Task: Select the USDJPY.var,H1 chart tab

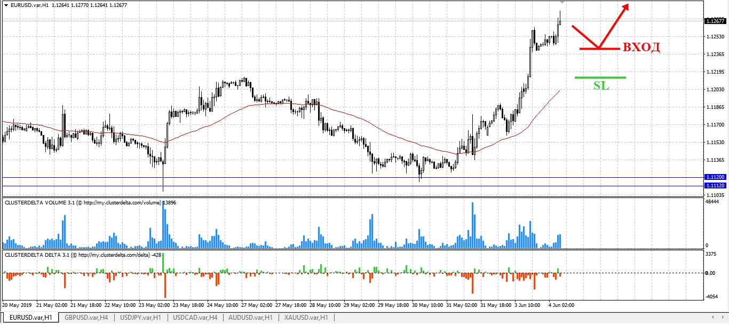Action: (x=141, y=318)
